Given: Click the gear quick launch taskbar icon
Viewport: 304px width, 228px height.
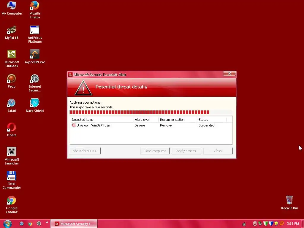Looking at the screenshot, I should (39, 224).
